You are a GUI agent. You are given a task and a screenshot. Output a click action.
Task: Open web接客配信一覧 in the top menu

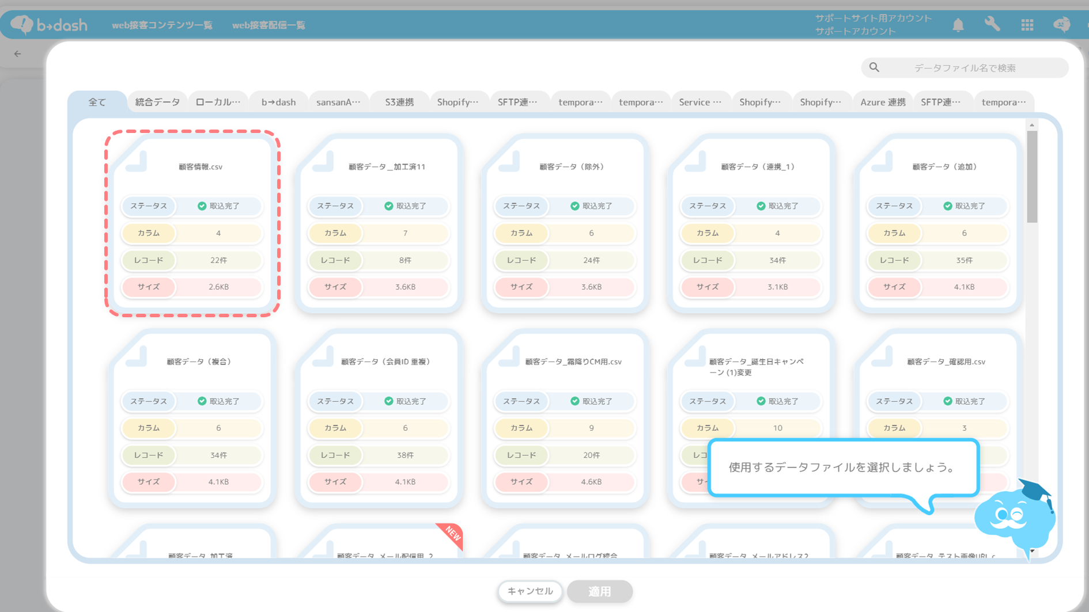pos(269,25)
